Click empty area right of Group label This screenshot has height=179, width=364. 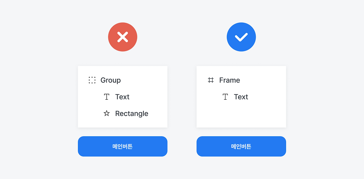(x=144, y=80)
